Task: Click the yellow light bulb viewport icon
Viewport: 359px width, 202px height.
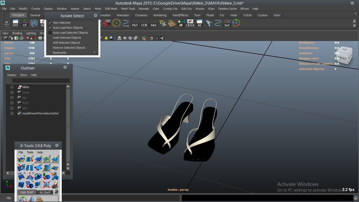Action: tap(106, 38)
